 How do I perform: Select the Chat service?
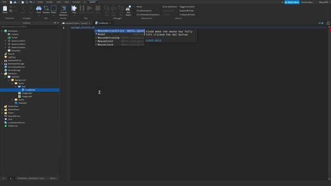pos(10,119)
